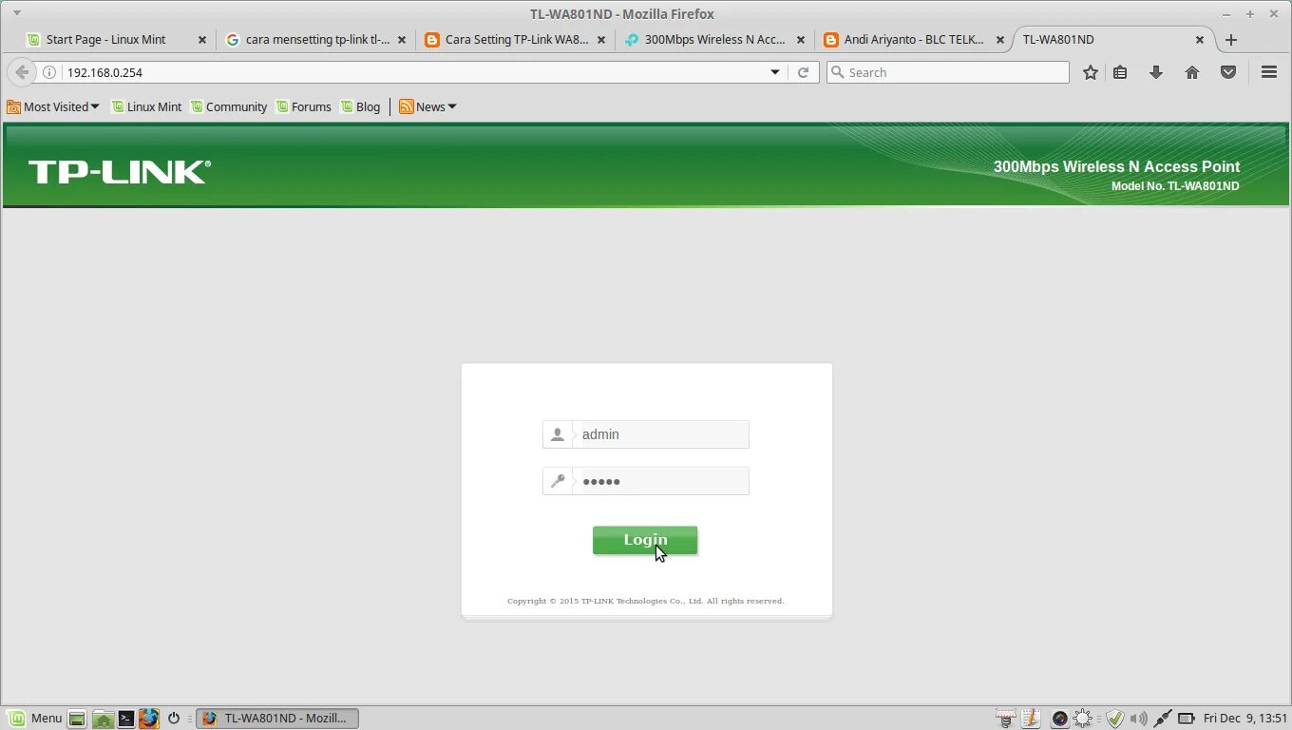Go to Firefox home page icon

[1192, 72]
